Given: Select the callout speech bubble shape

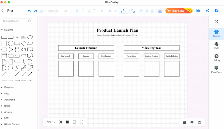Looking at the screenshot, I should tap(17, 62).
